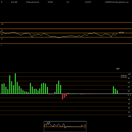This screenshot has width=132, height=132.
Task: Click the 50 level label on RSI axis
Action: click(2, 35)
